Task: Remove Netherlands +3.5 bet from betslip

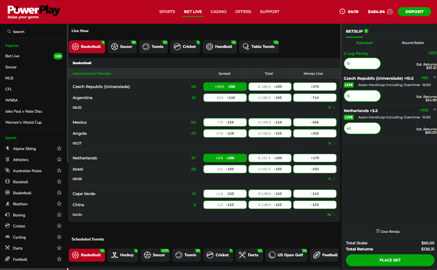Action: pyautogui.click(x=434, y=109)
